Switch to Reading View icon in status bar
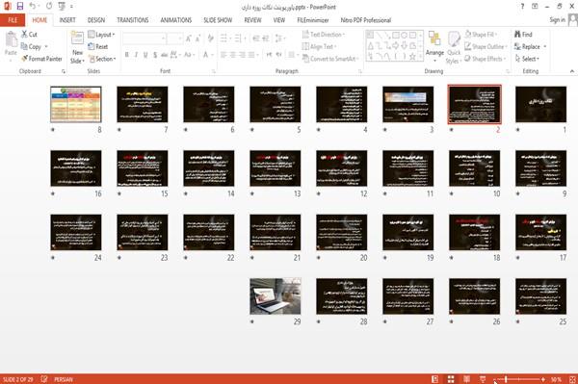This screenshot has width=578, height=384. pos(466,379)
